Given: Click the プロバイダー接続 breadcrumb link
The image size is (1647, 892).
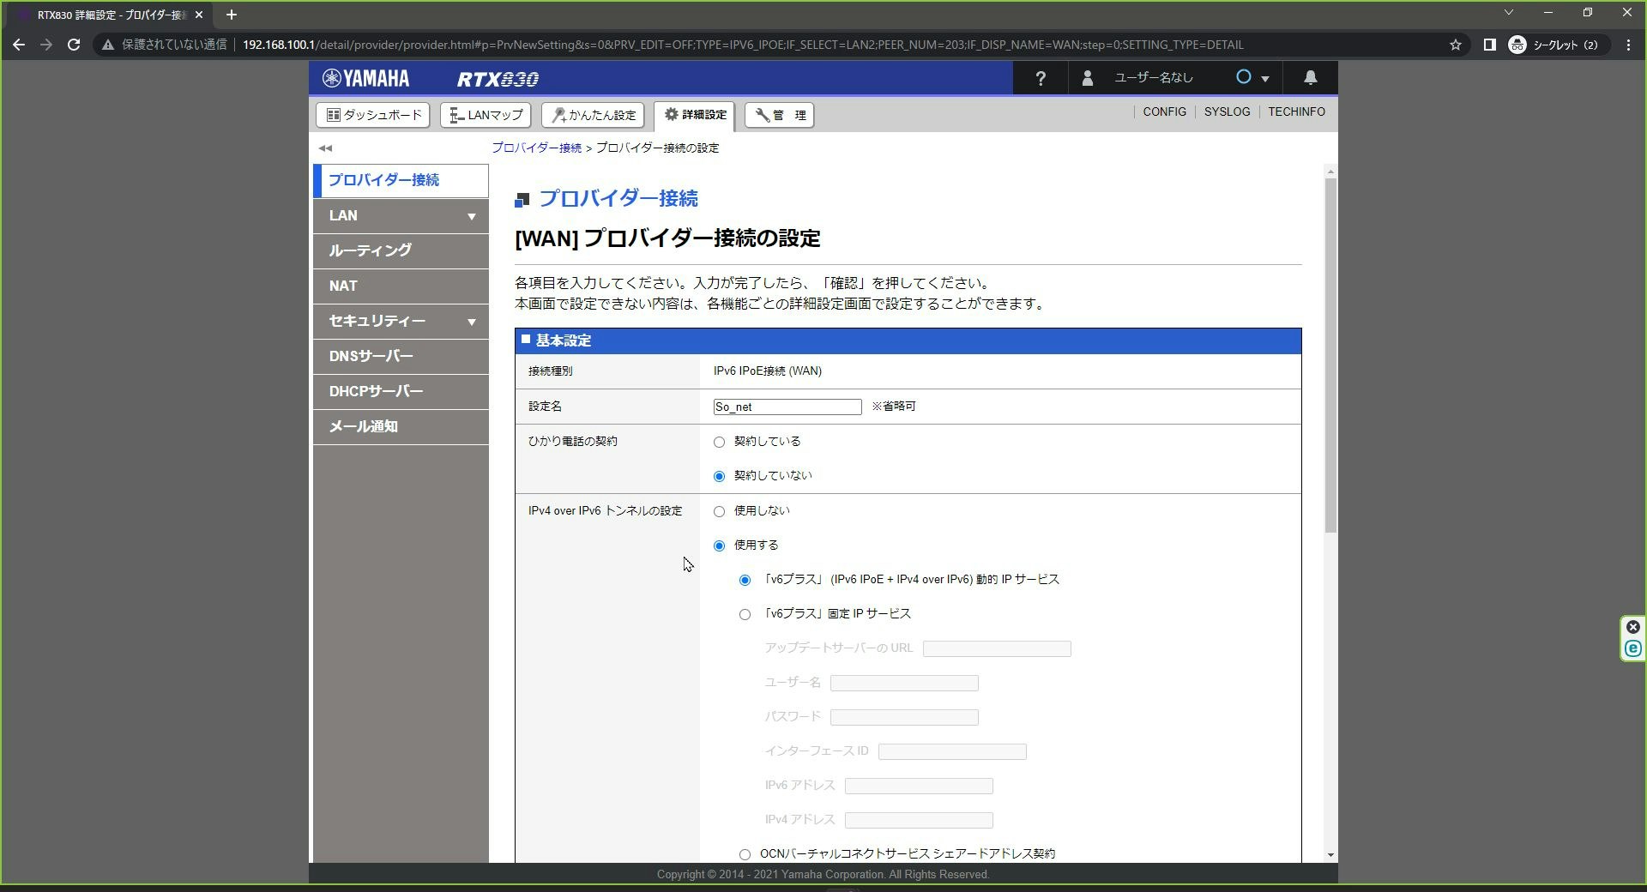Looking at the screenshot, I should pyautogui.click(x=536, y=148).
